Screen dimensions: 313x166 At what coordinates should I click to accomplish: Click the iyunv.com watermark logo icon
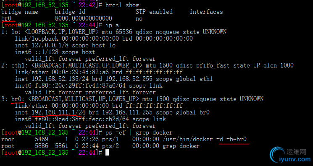(x=278, y=155)
